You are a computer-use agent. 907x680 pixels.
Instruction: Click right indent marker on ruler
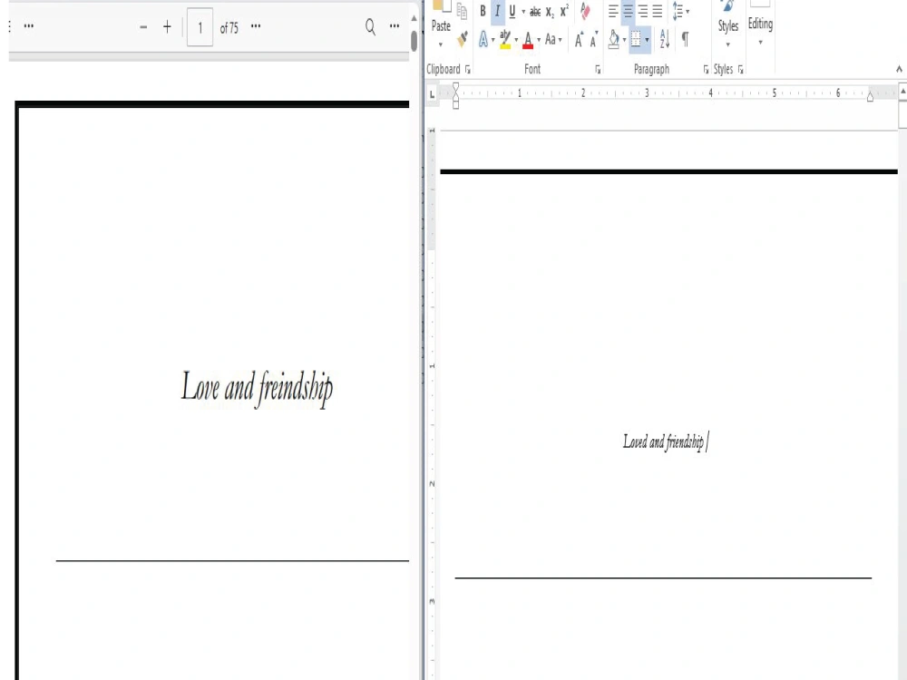[870, 97]
